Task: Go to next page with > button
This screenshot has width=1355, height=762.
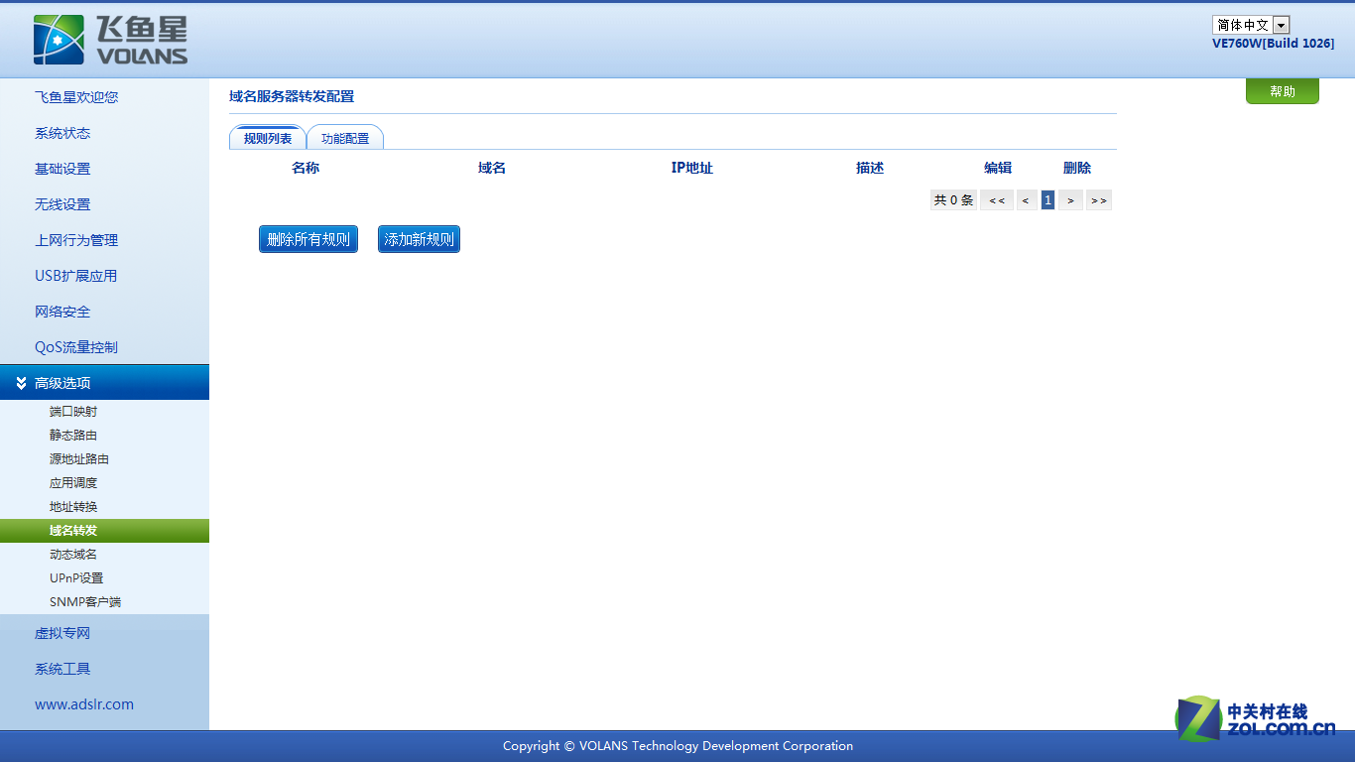Action: (1070, 200)
